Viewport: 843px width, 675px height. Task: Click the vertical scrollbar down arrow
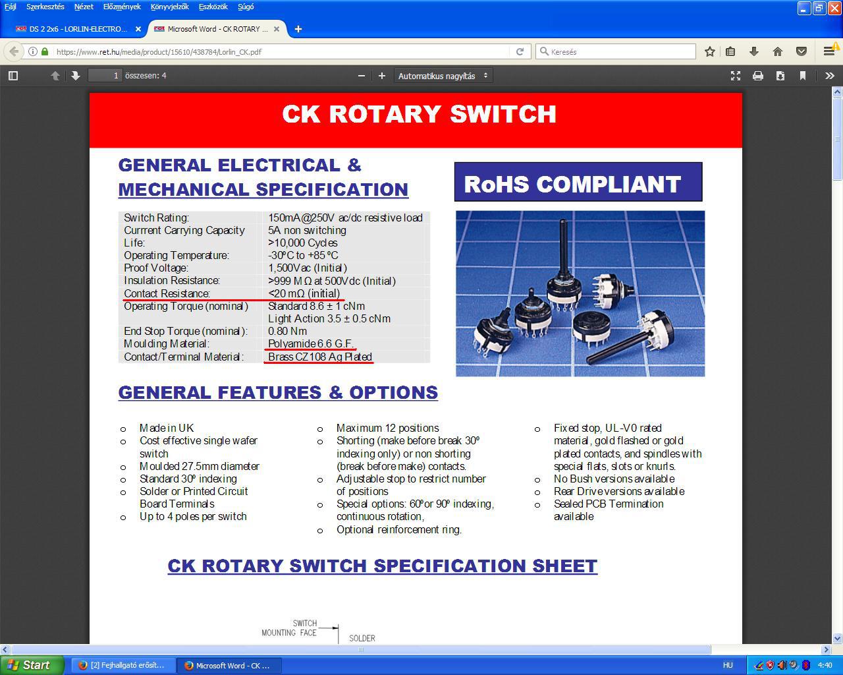pyautogui.click(x=838, y=638)
